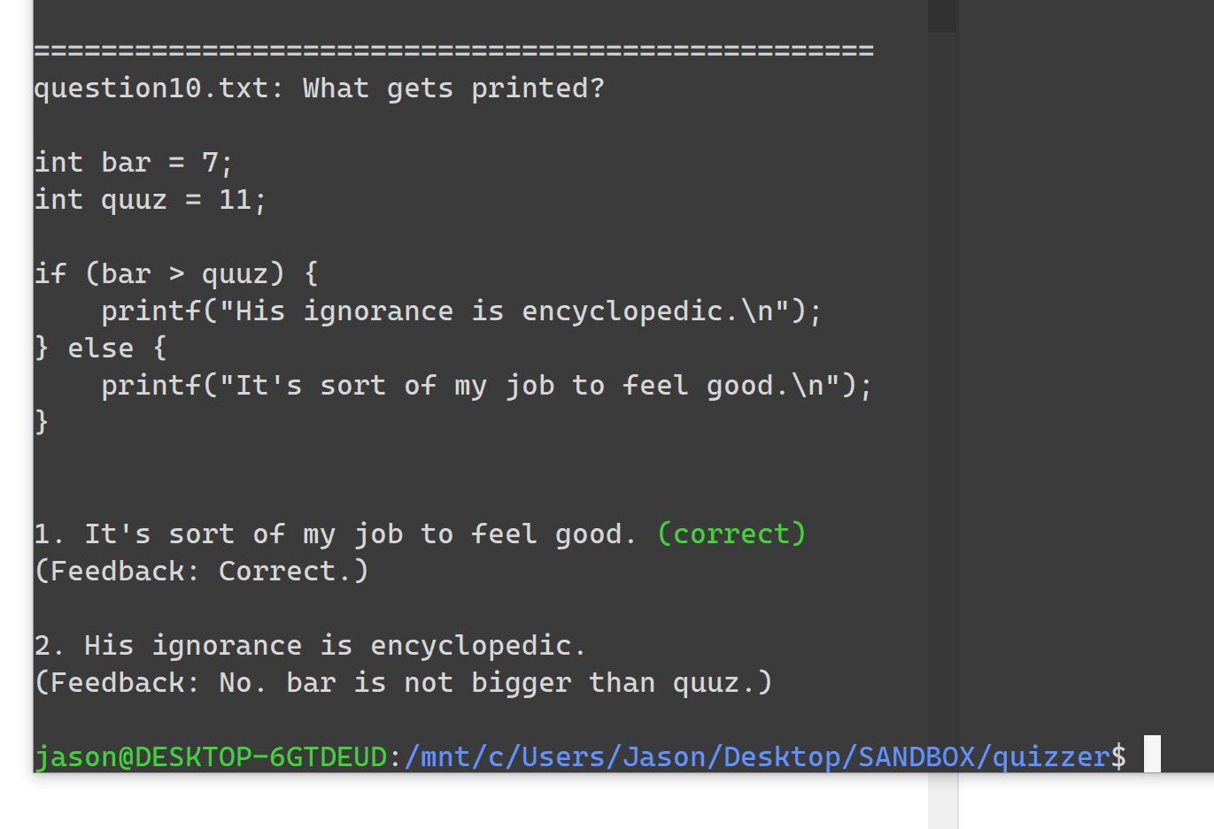Click the closing brace on its own line

(42, 422)
